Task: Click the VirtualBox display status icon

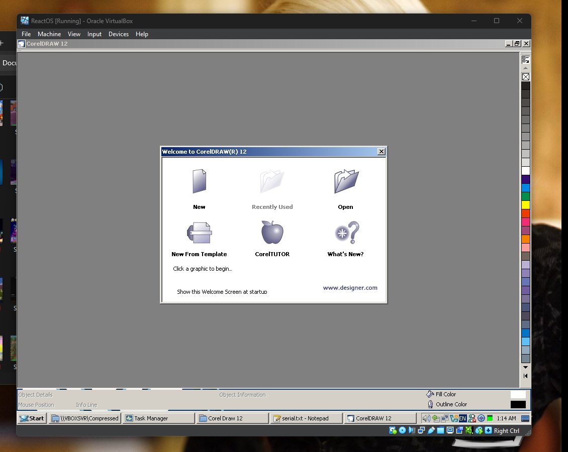Action: 450,430
